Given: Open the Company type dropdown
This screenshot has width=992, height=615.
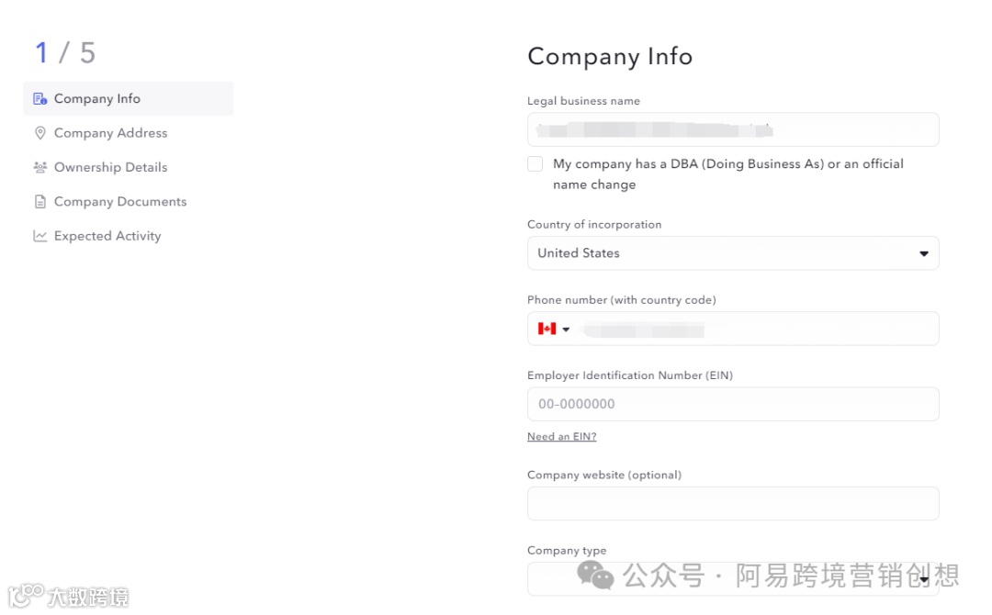Looking at the screenshot, I should tap(733, 579).
